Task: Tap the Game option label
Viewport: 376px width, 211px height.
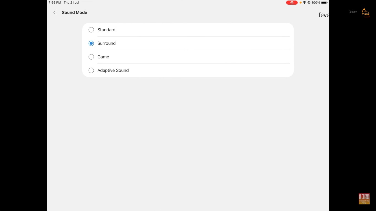Action: pyautogui.click(x=103, y=57)
